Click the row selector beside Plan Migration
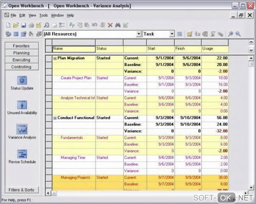The height and width of the screenshot is (204, 256). (x=49, y=58)
